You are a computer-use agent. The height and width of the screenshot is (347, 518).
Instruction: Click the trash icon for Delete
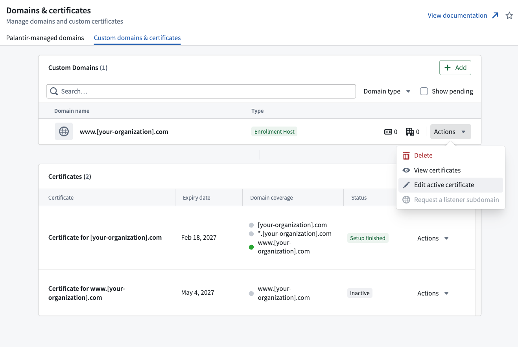pos(406,156)
